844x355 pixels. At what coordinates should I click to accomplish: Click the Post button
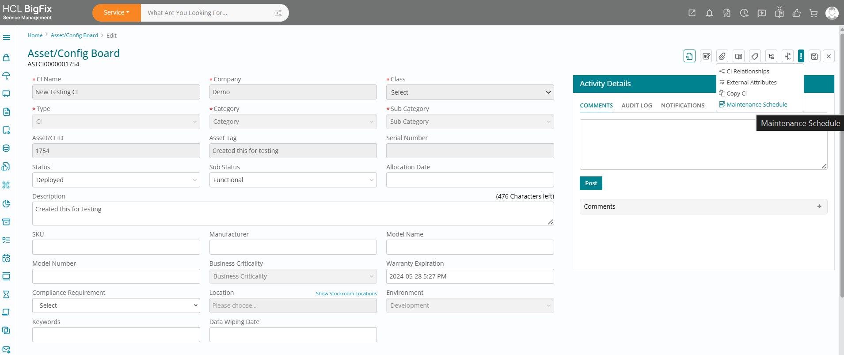pyautogui.click(x=591, y=183)
